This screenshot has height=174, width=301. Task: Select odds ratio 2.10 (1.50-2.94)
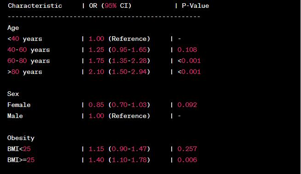(x=119, y=72)
